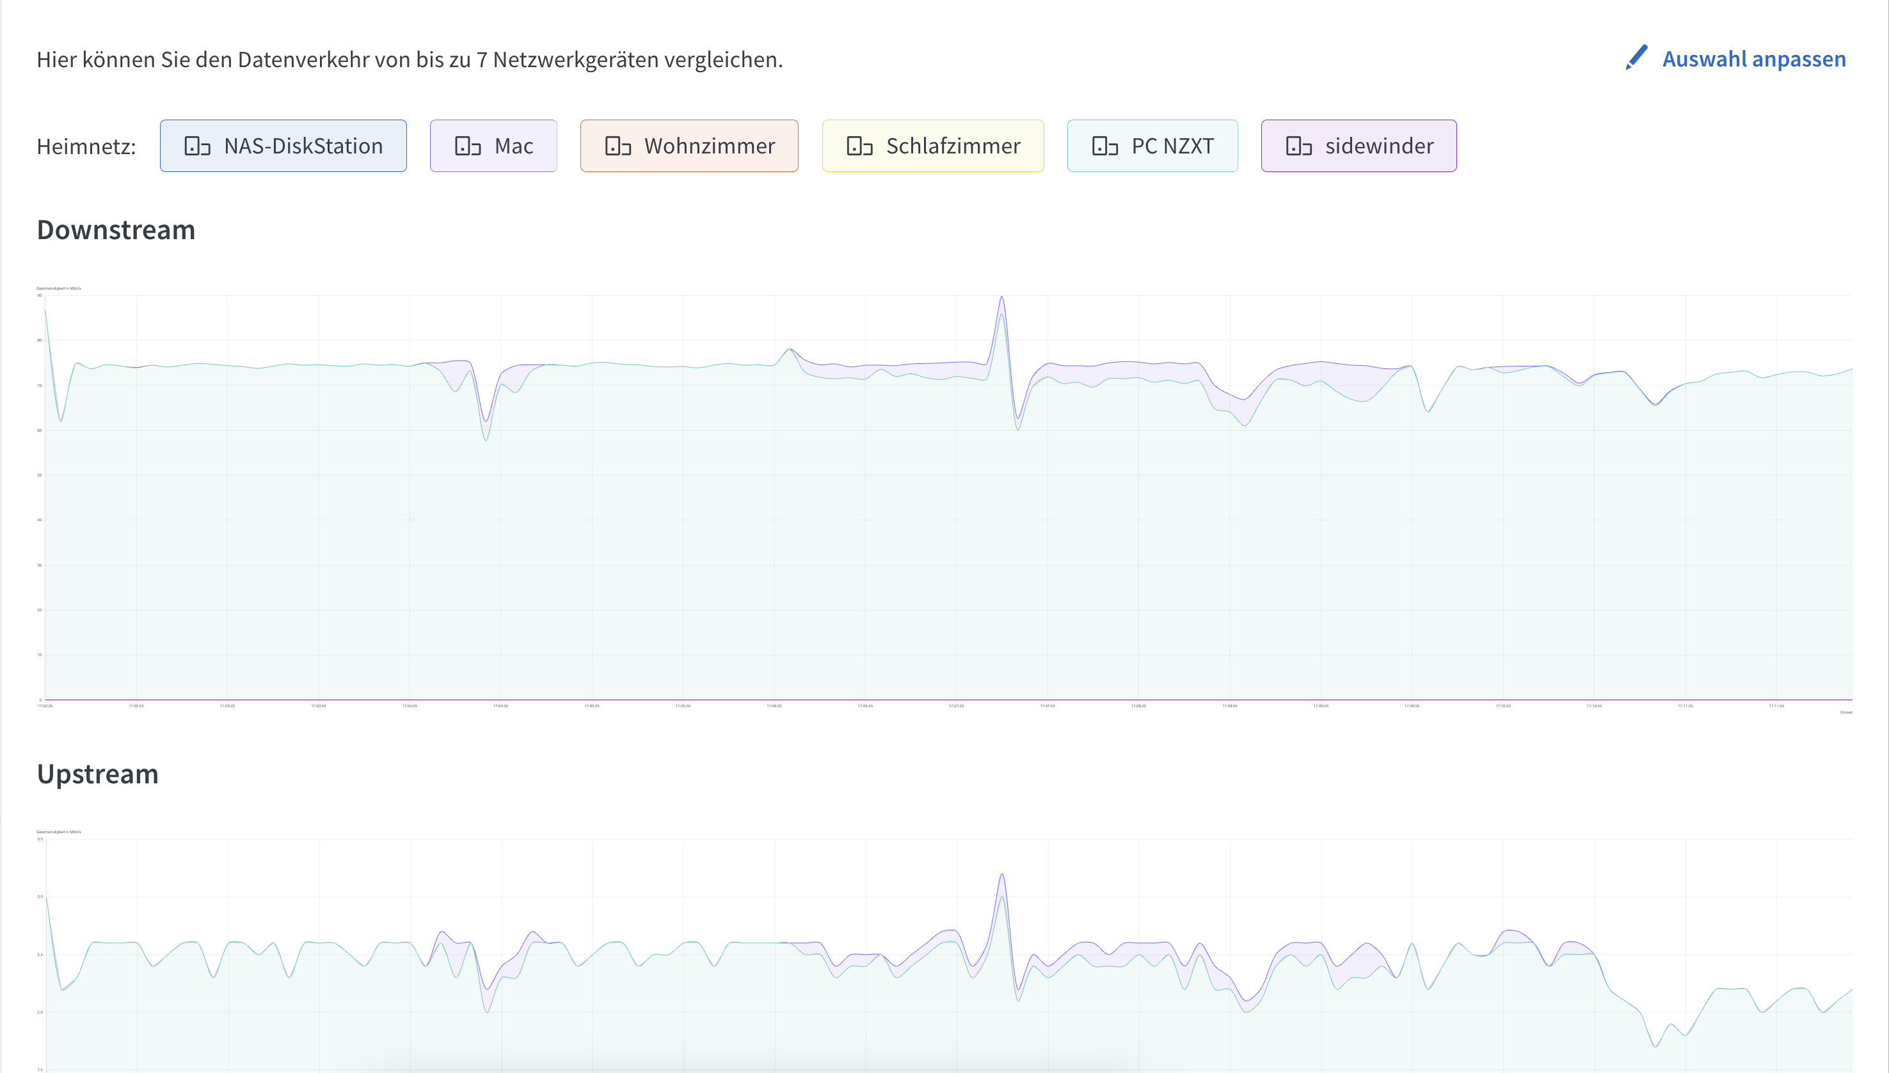Select the PC NZXT device label

pyautogui.click(x=1172, y=146)
